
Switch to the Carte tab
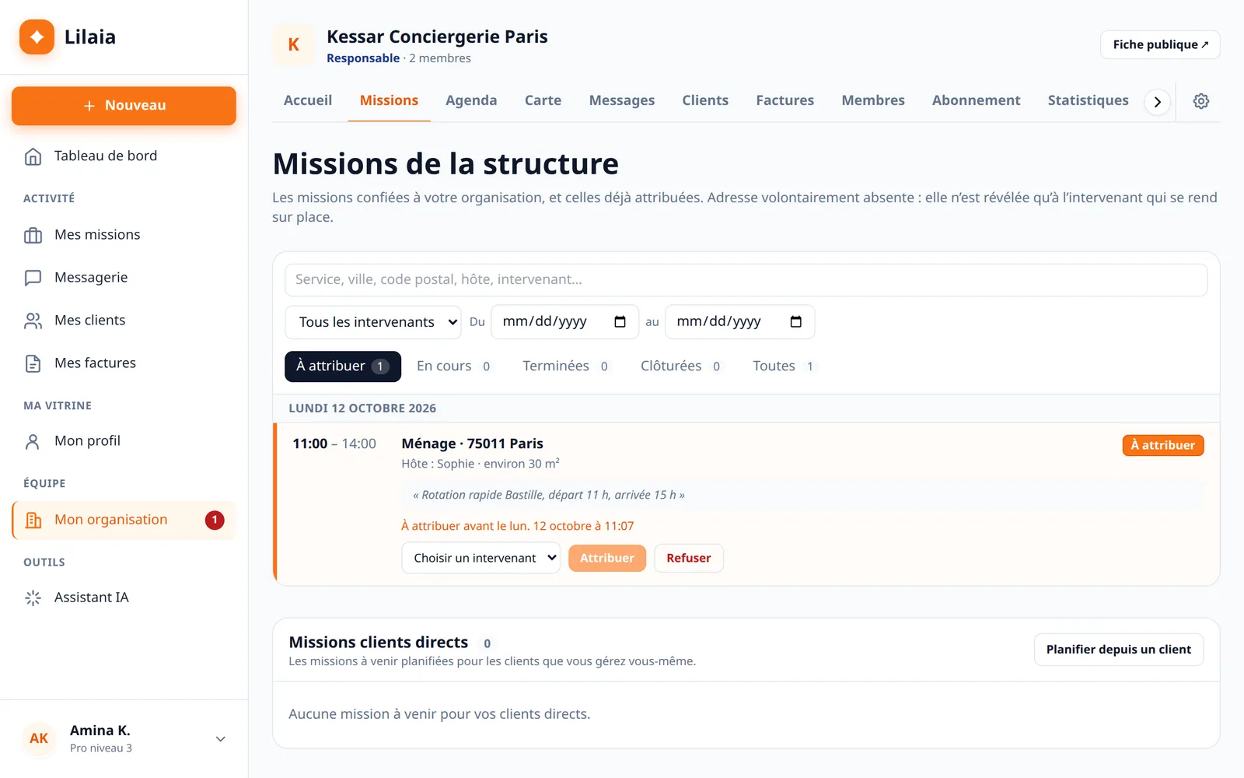pyautogui.click(x=543, y=100)
